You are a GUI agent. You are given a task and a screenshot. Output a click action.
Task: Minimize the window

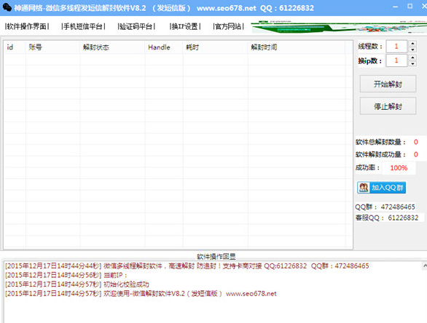point(396,7)
